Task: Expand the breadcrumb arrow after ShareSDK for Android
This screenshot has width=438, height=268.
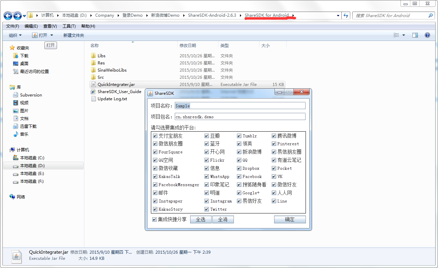Action: [293, 15]
